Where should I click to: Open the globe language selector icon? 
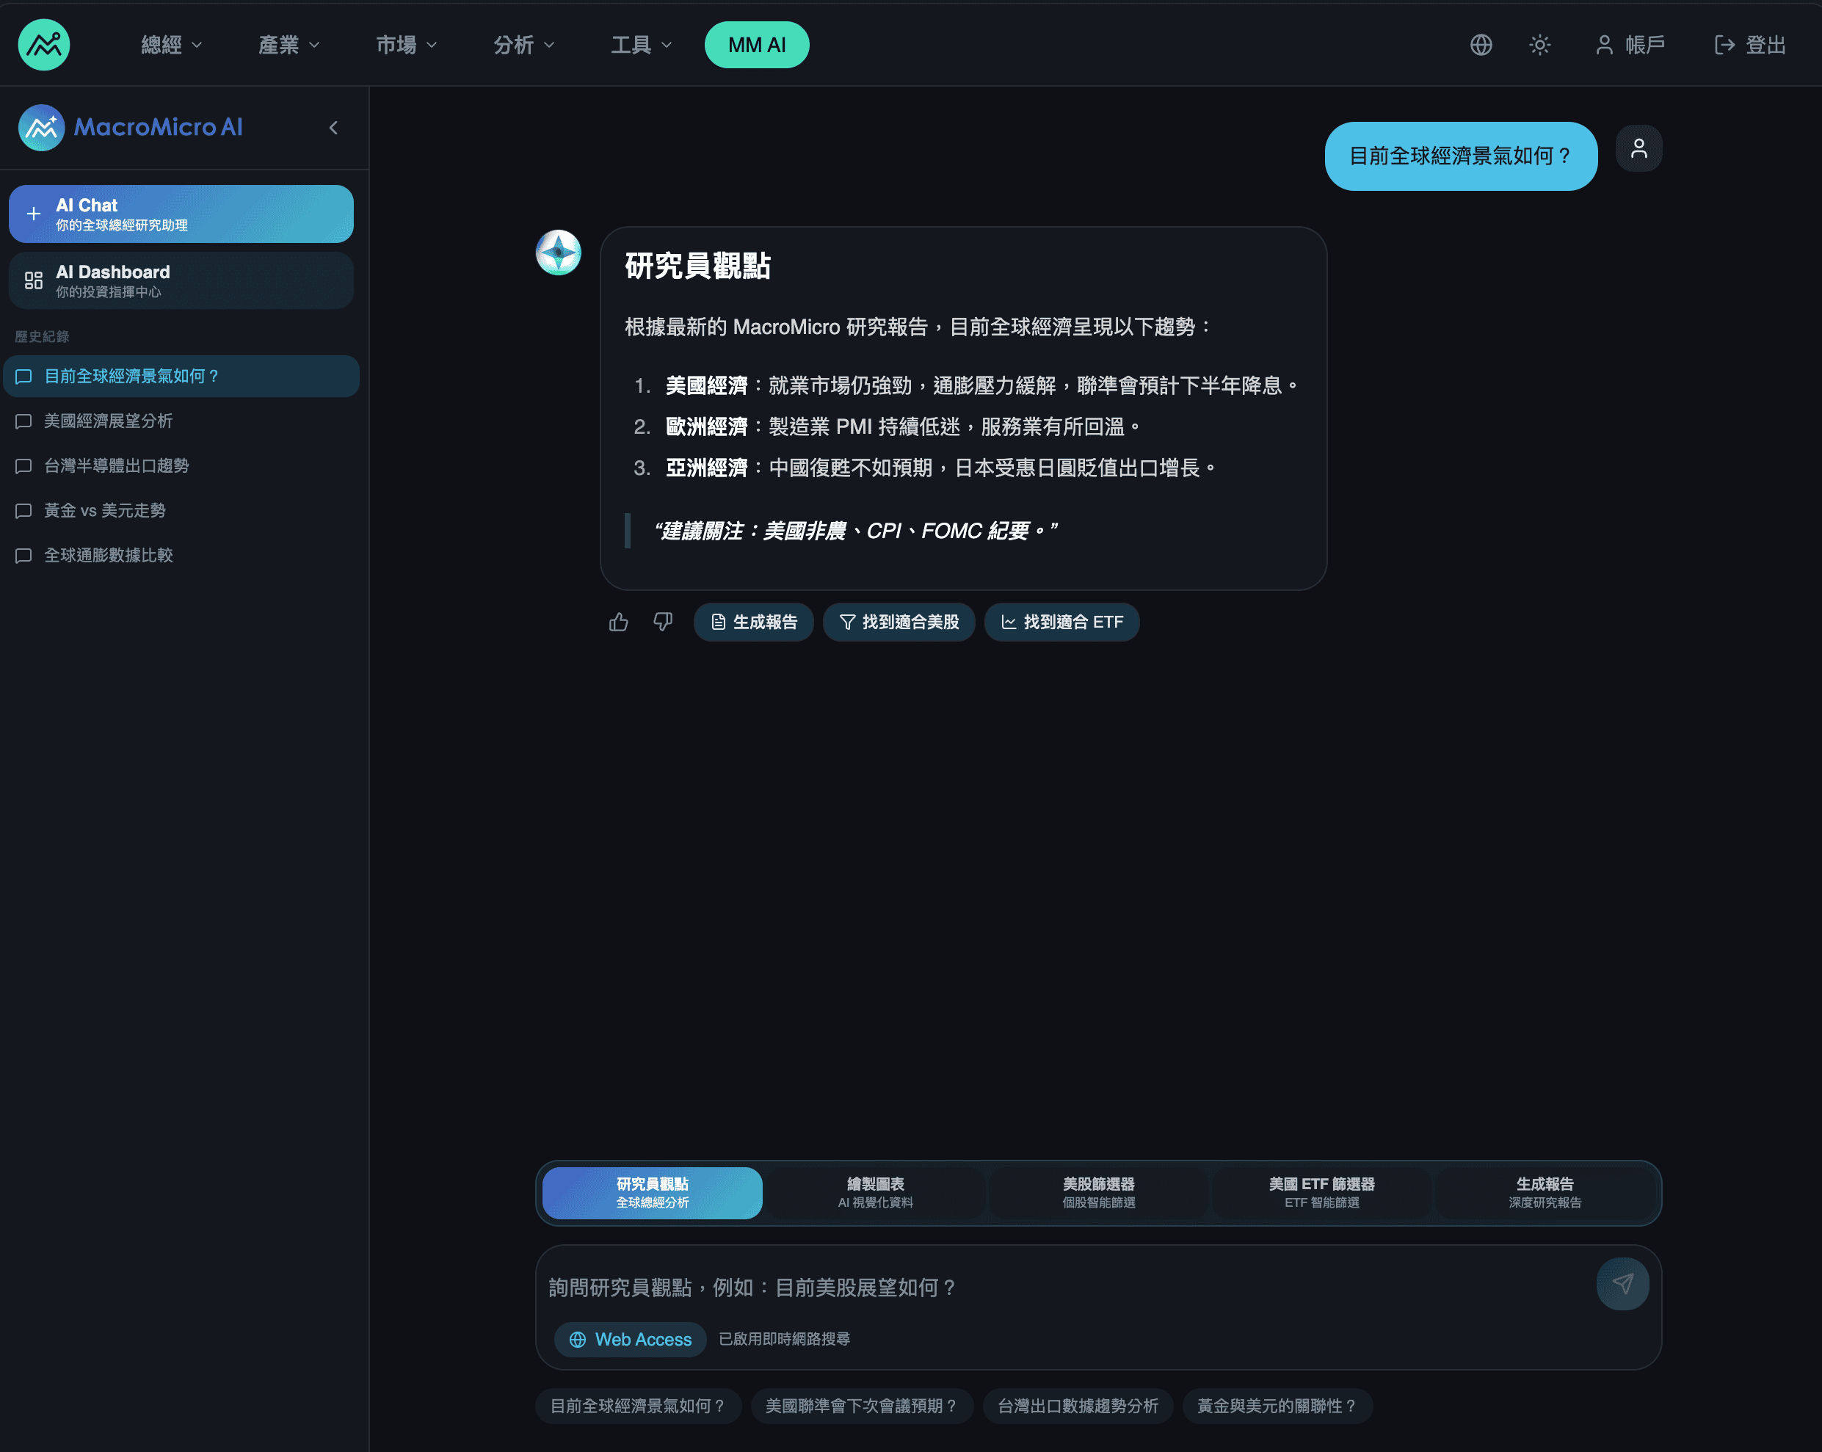(x=1481, y=45)
